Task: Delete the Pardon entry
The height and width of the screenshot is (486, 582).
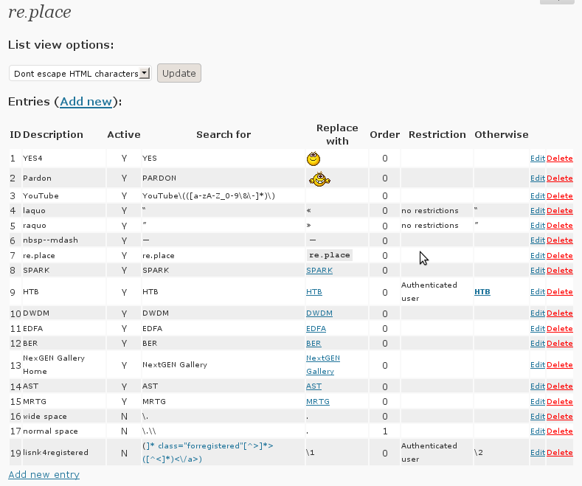Action: [559, 178]
